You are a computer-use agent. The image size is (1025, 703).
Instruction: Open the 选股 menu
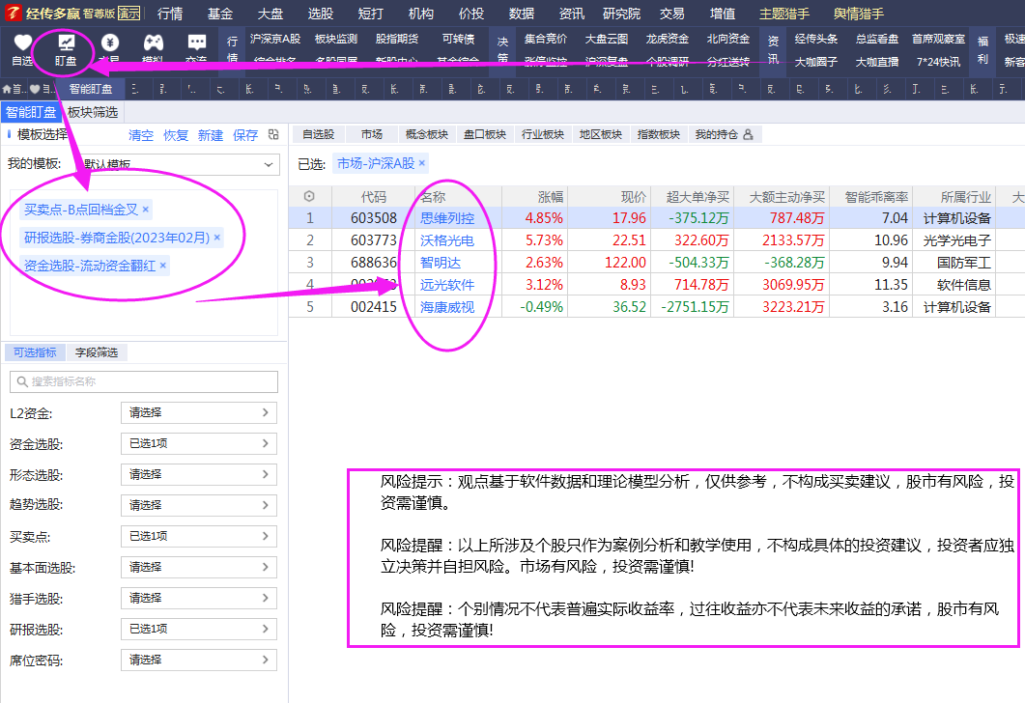tap(321, 14)
